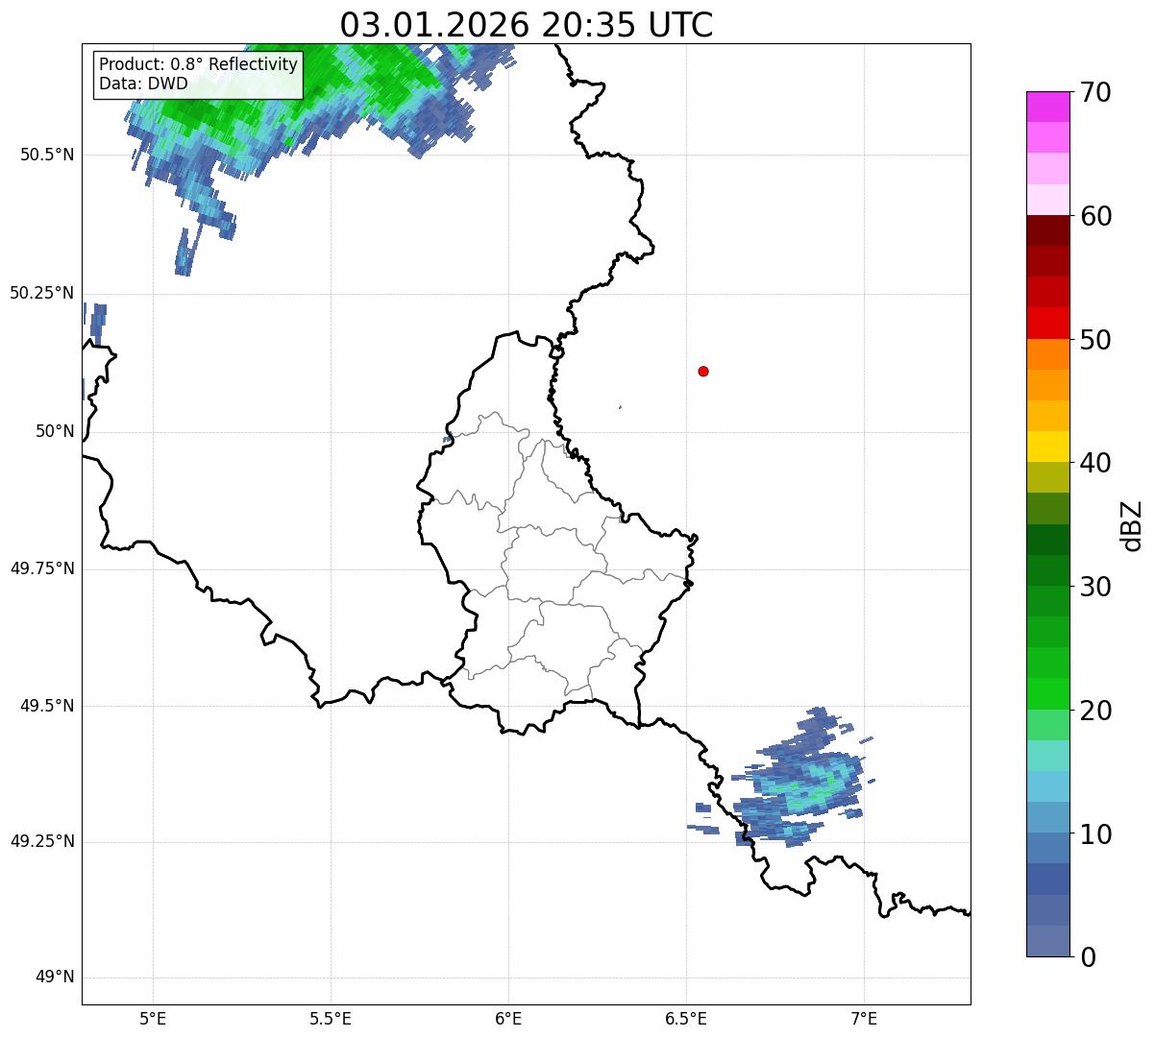
Task: Click the 5.5°E longitude label
Action: point(331,1018)
